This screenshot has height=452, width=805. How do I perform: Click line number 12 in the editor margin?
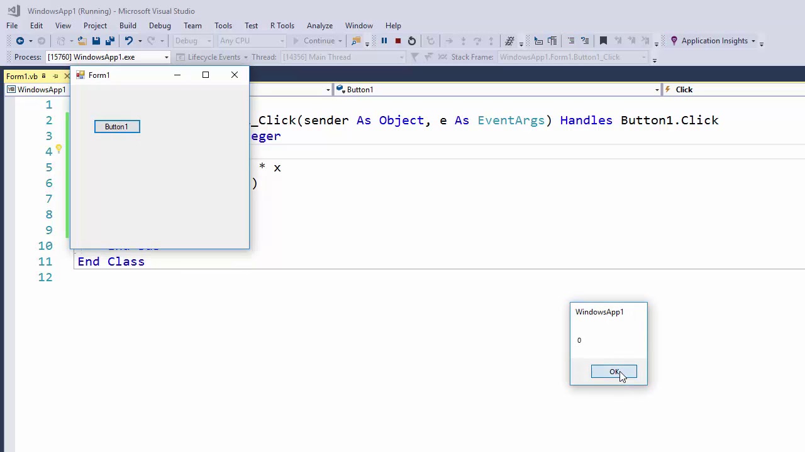click(45, 277)
